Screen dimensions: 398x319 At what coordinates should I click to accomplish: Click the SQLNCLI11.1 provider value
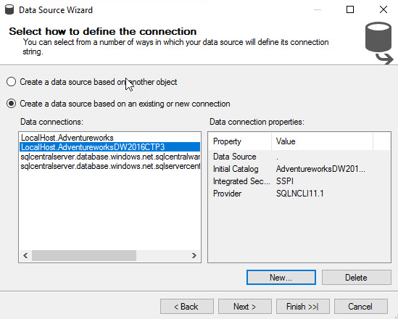[x=300, y=194]
